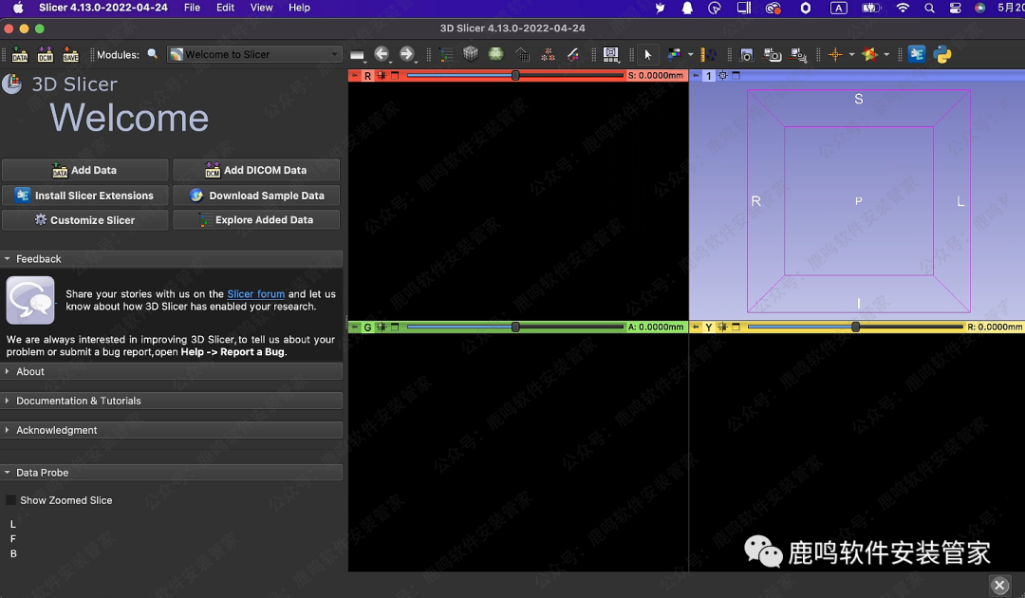Screen dimensions: 1025x598
Task: Open the Help menu
Action: (x=299, y=8)
